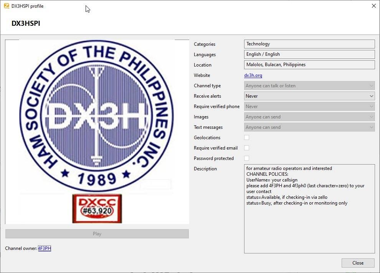Click the Ham Society channel logo image
The width and height of the screenshot is (380, 273).
tap(97, 132)
